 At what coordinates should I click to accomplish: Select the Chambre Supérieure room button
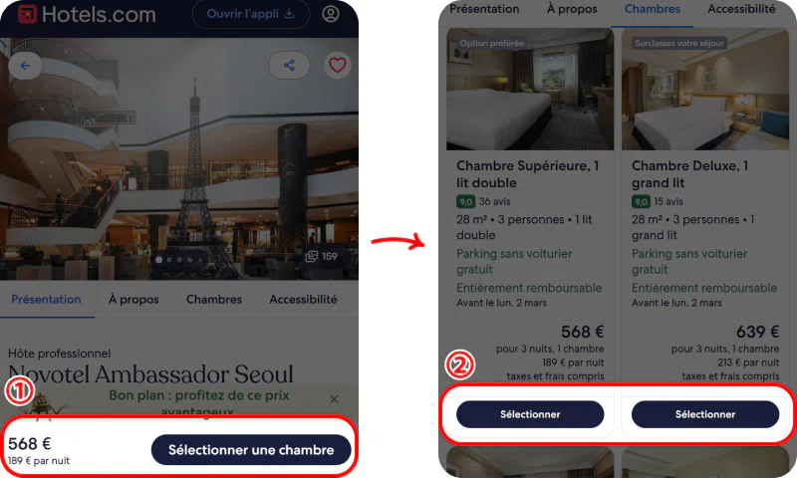(530, 414)
